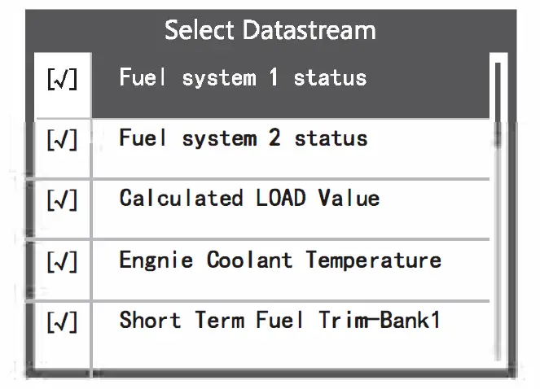Uncheck the Fuel system 1 status checkbox
540x389 pixels.
coord(63,81)
